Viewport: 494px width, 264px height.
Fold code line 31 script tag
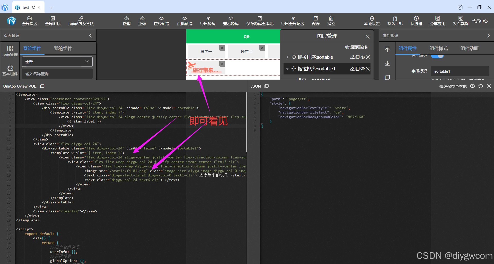click(13, 229)
